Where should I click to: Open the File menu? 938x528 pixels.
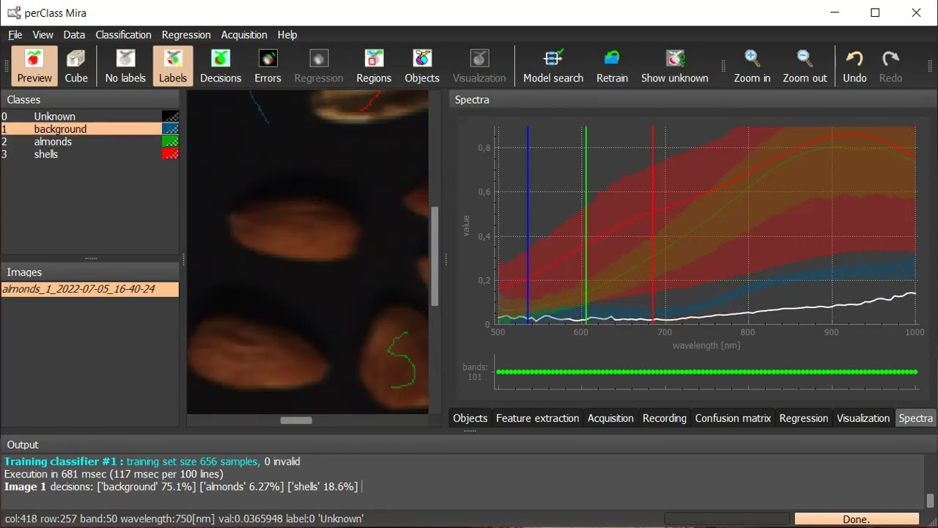coord(15,34)
